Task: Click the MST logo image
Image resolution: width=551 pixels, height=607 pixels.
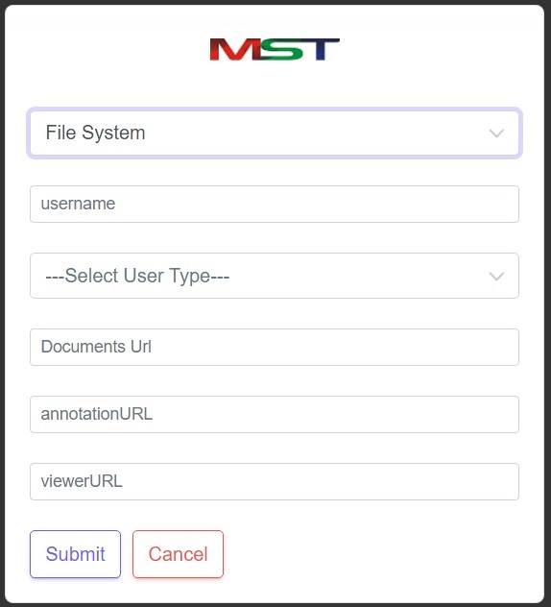Action: click(275, 49)
